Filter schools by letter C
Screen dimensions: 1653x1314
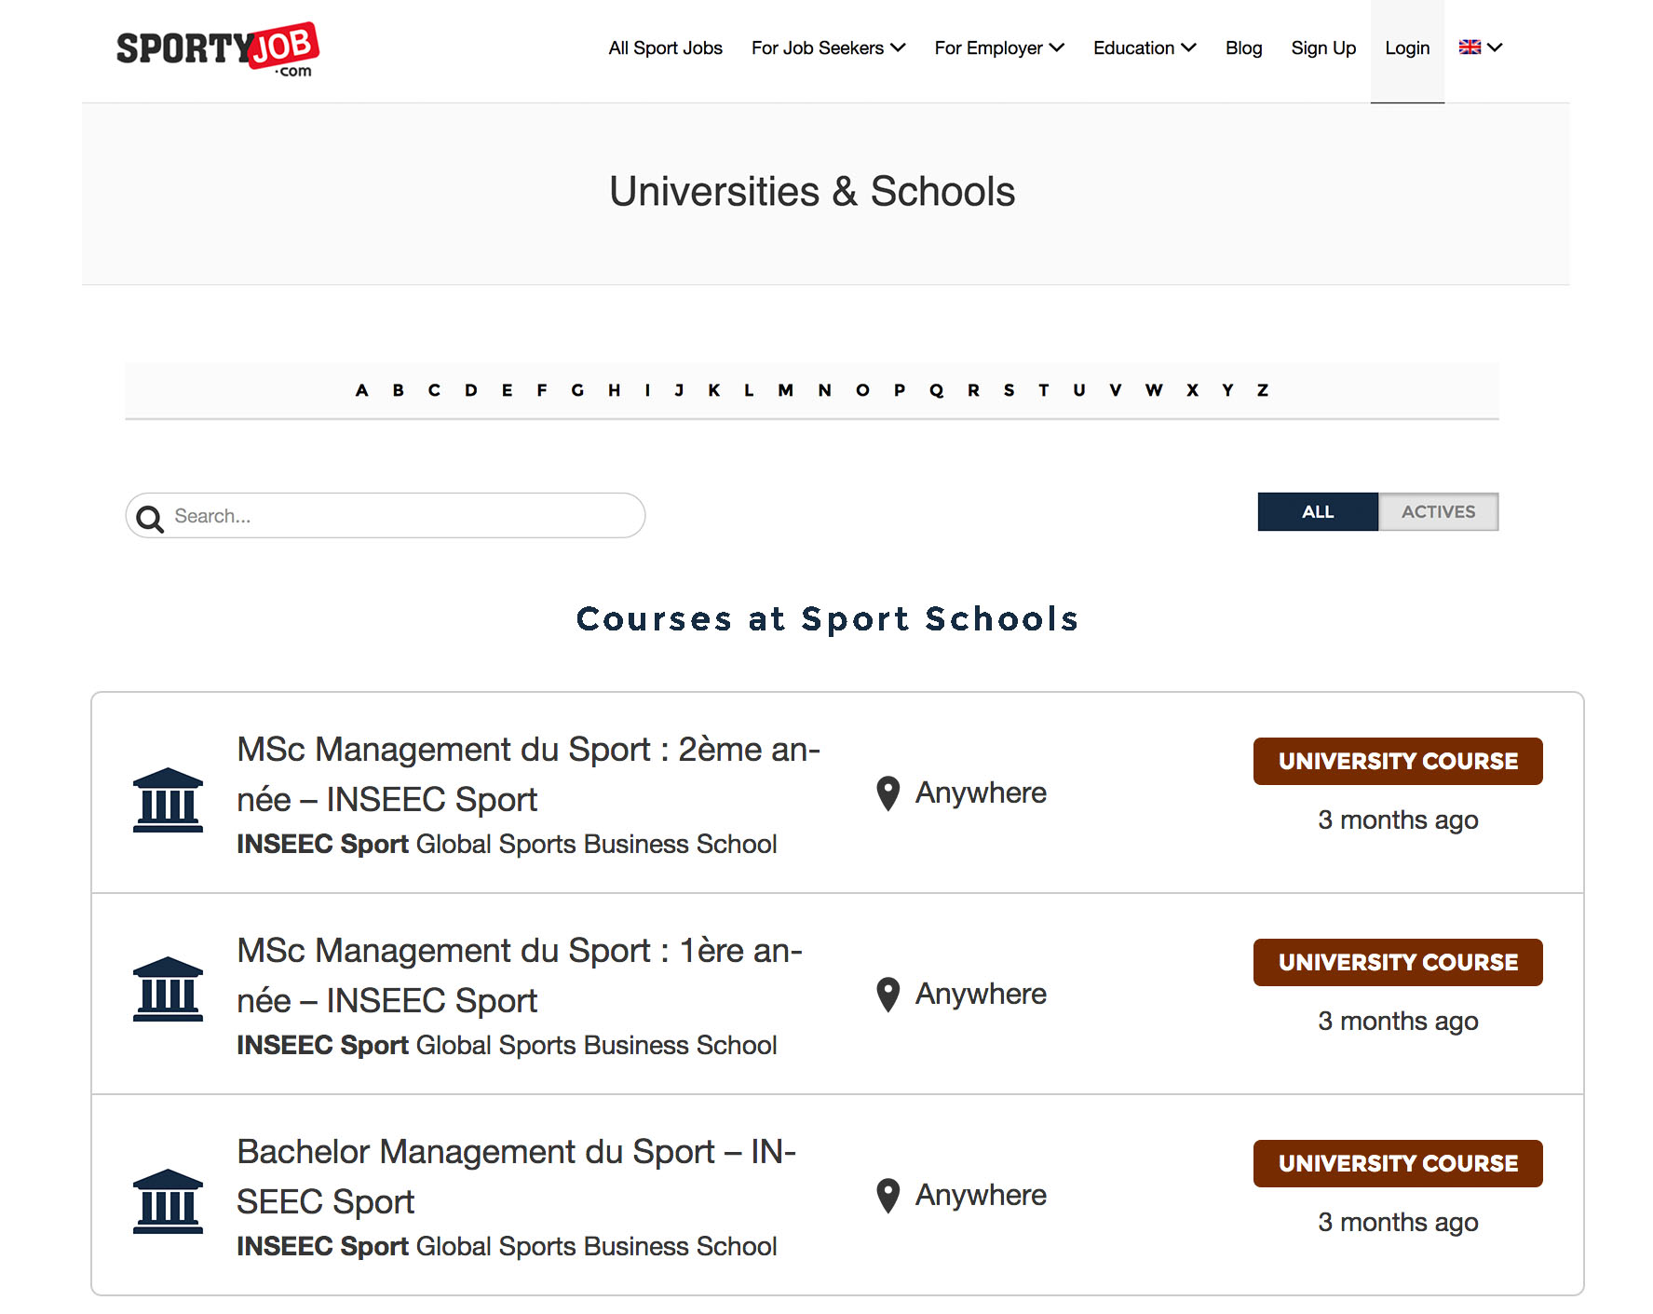point(434,390)
